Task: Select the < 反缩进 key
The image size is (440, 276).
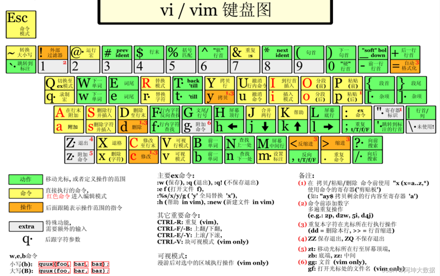Action: [304, 143]
